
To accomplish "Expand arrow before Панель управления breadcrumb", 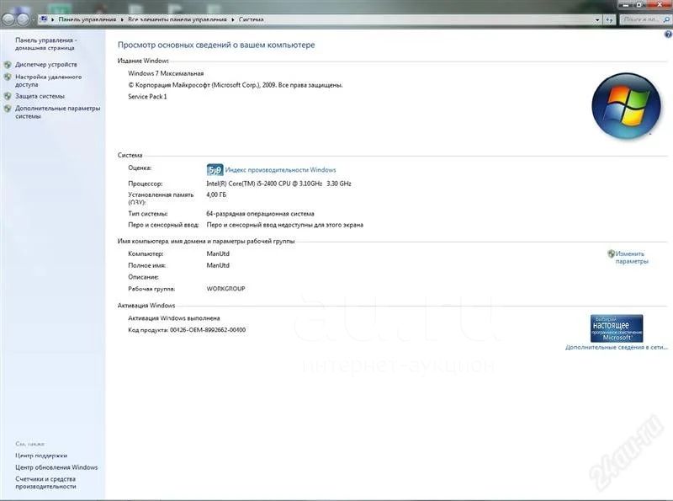I will point(53,19).
